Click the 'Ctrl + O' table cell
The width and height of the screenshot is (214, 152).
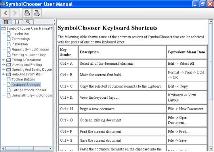point(69,120)
